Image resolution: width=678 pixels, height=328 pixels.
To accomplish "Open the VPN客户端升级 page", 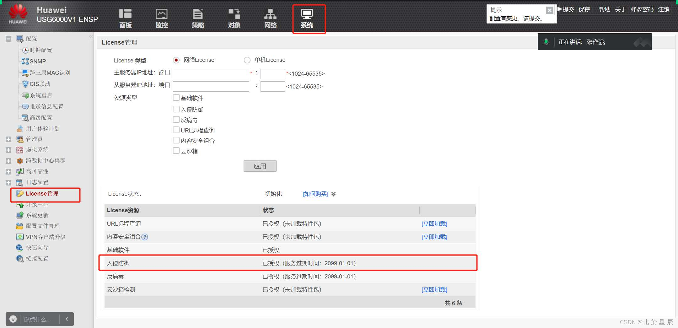I will 46,237.
